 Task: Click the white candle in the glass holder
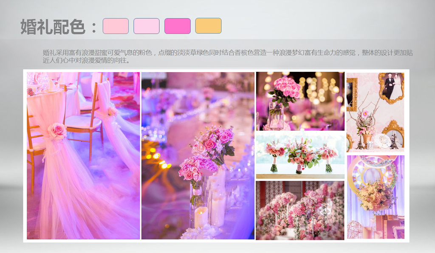click(x=201, y=216)
